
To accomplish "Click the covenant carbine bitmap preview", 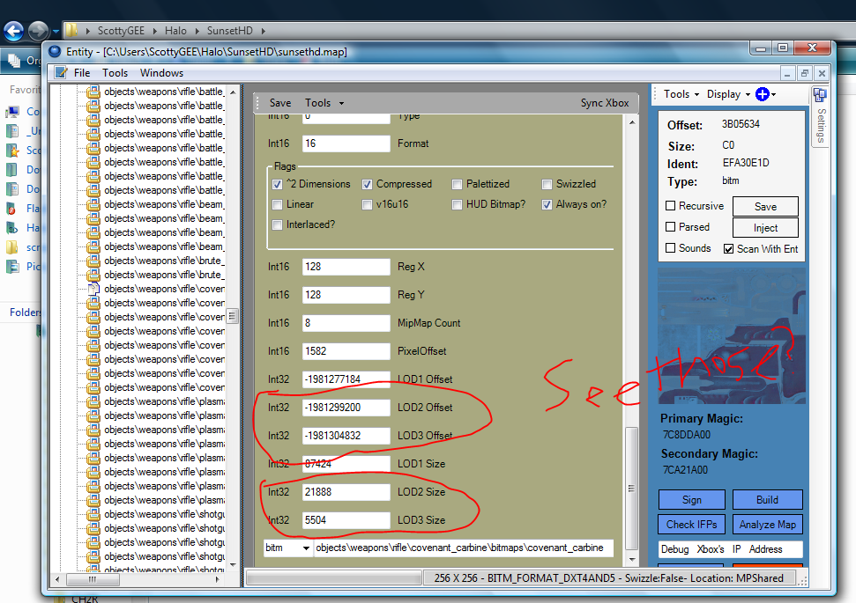I will (732, 335).
